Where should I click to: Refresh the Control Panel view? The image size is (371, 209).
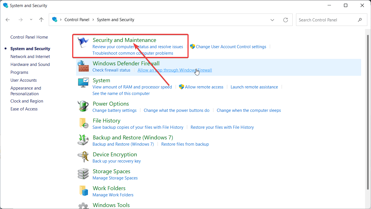tap(286, 20)
